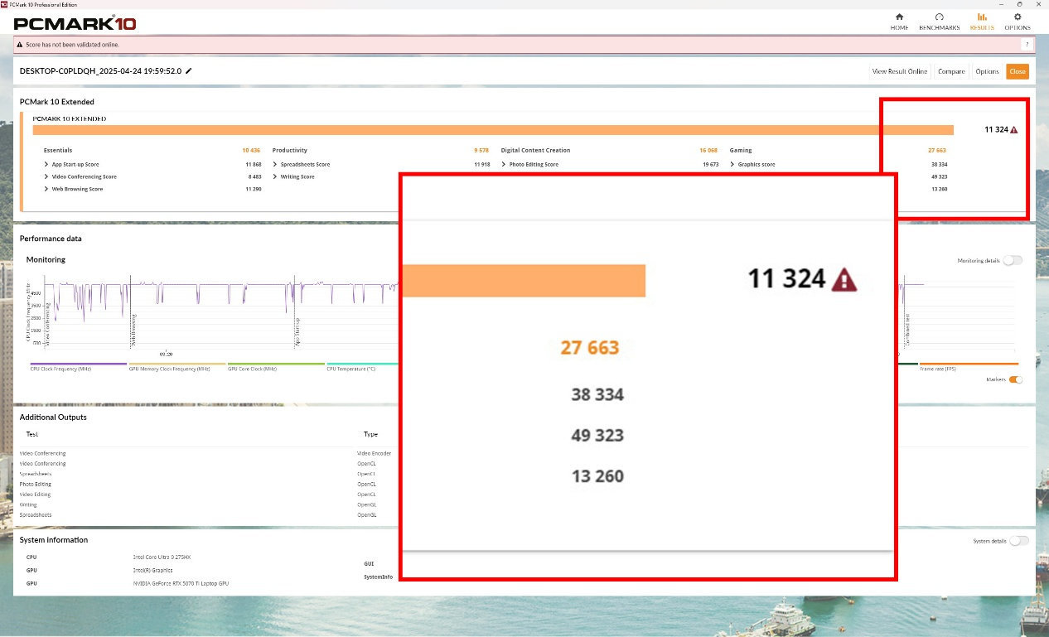Click the Compare button
Viewport: 1049px width, 637px height.
[951, 71]
